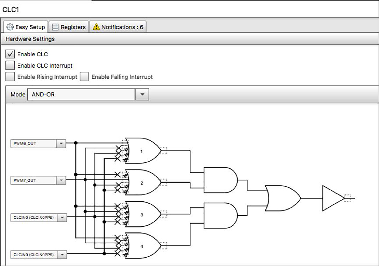Click OR gate 2 symbol

[143, 182]
